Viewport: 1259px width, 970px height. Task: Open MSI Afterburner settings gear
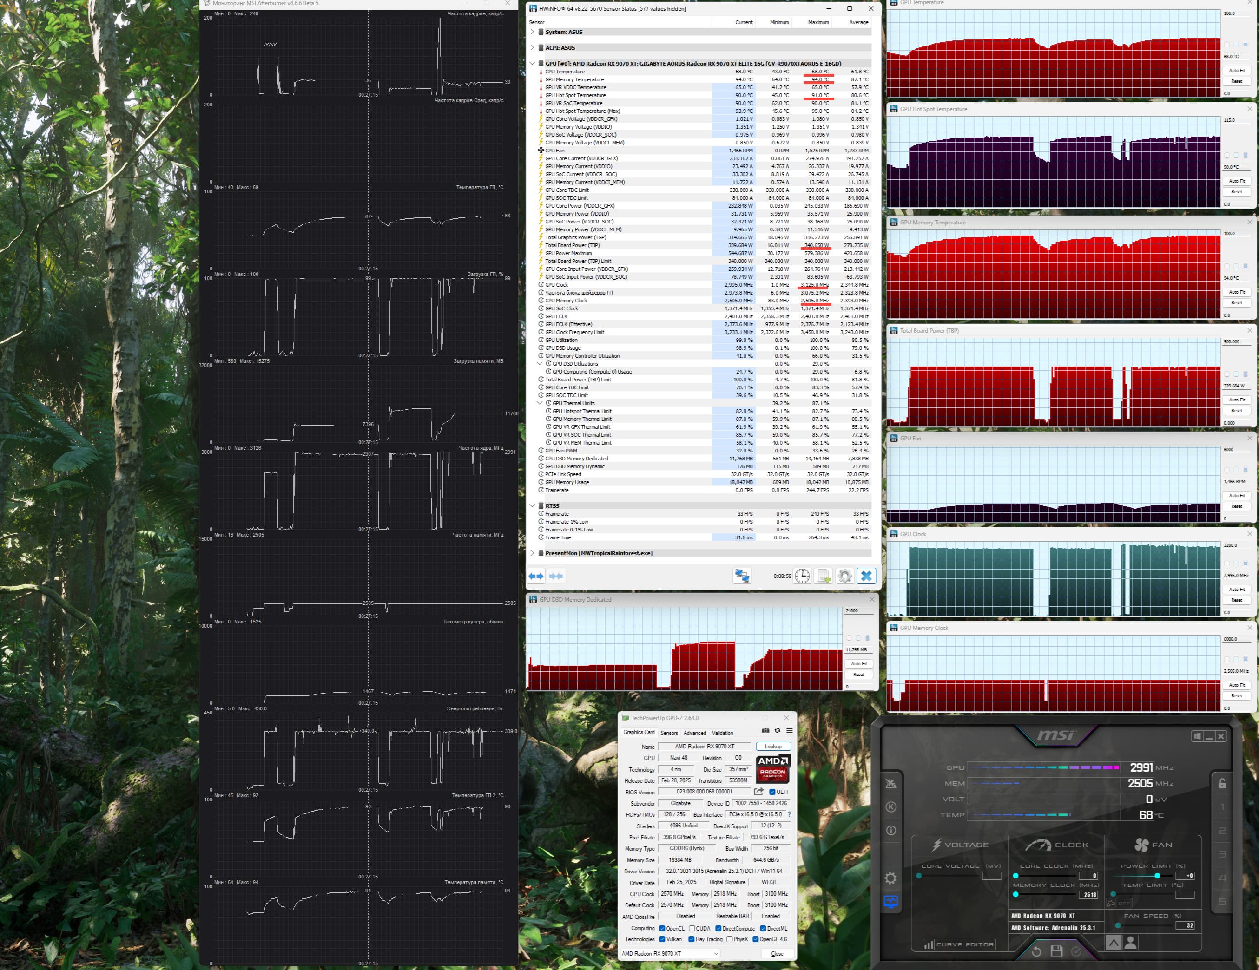[x=890, y=878]
